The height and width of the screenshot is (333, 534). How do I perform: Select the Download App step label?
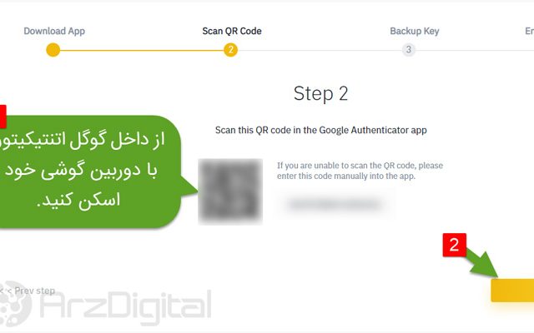pos(54,32)
